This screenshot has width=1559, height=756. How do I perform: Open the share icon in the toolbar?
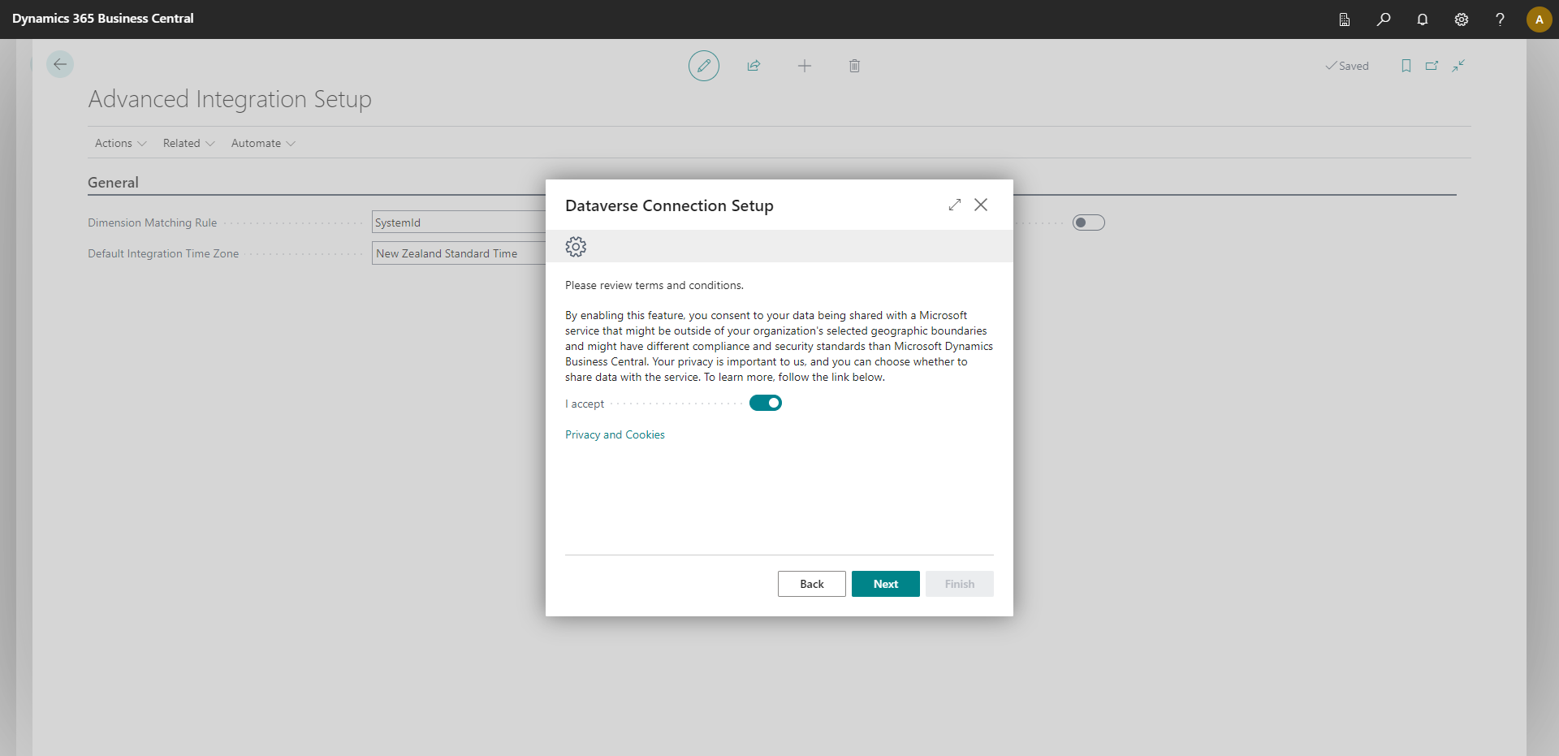click(754, 66)
